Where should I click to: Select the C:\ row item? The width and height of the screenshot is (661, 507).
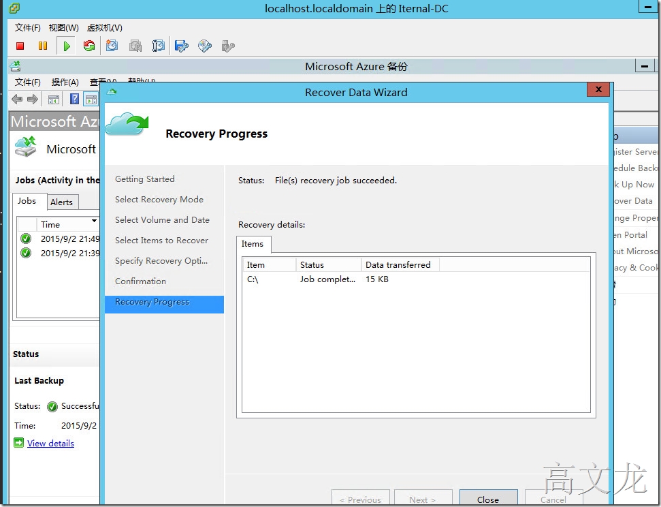click(253, 279)
